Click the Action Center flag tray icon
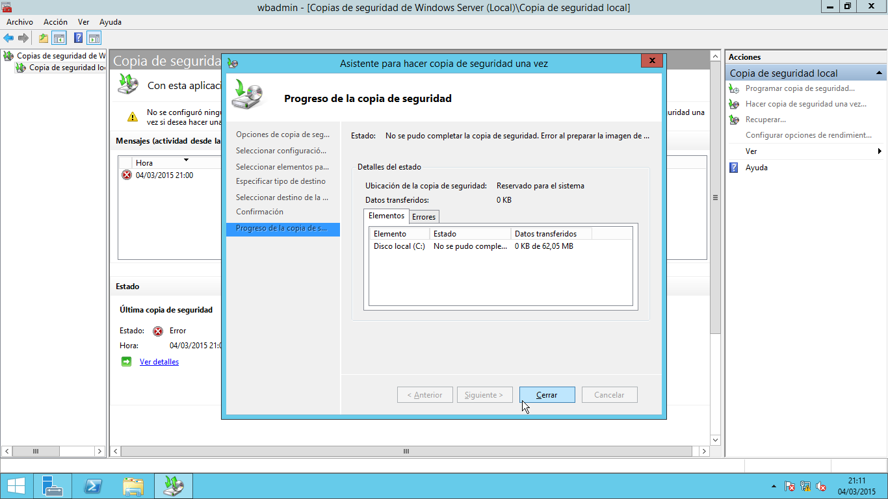The image size is (888, 499). pos(790,486)
